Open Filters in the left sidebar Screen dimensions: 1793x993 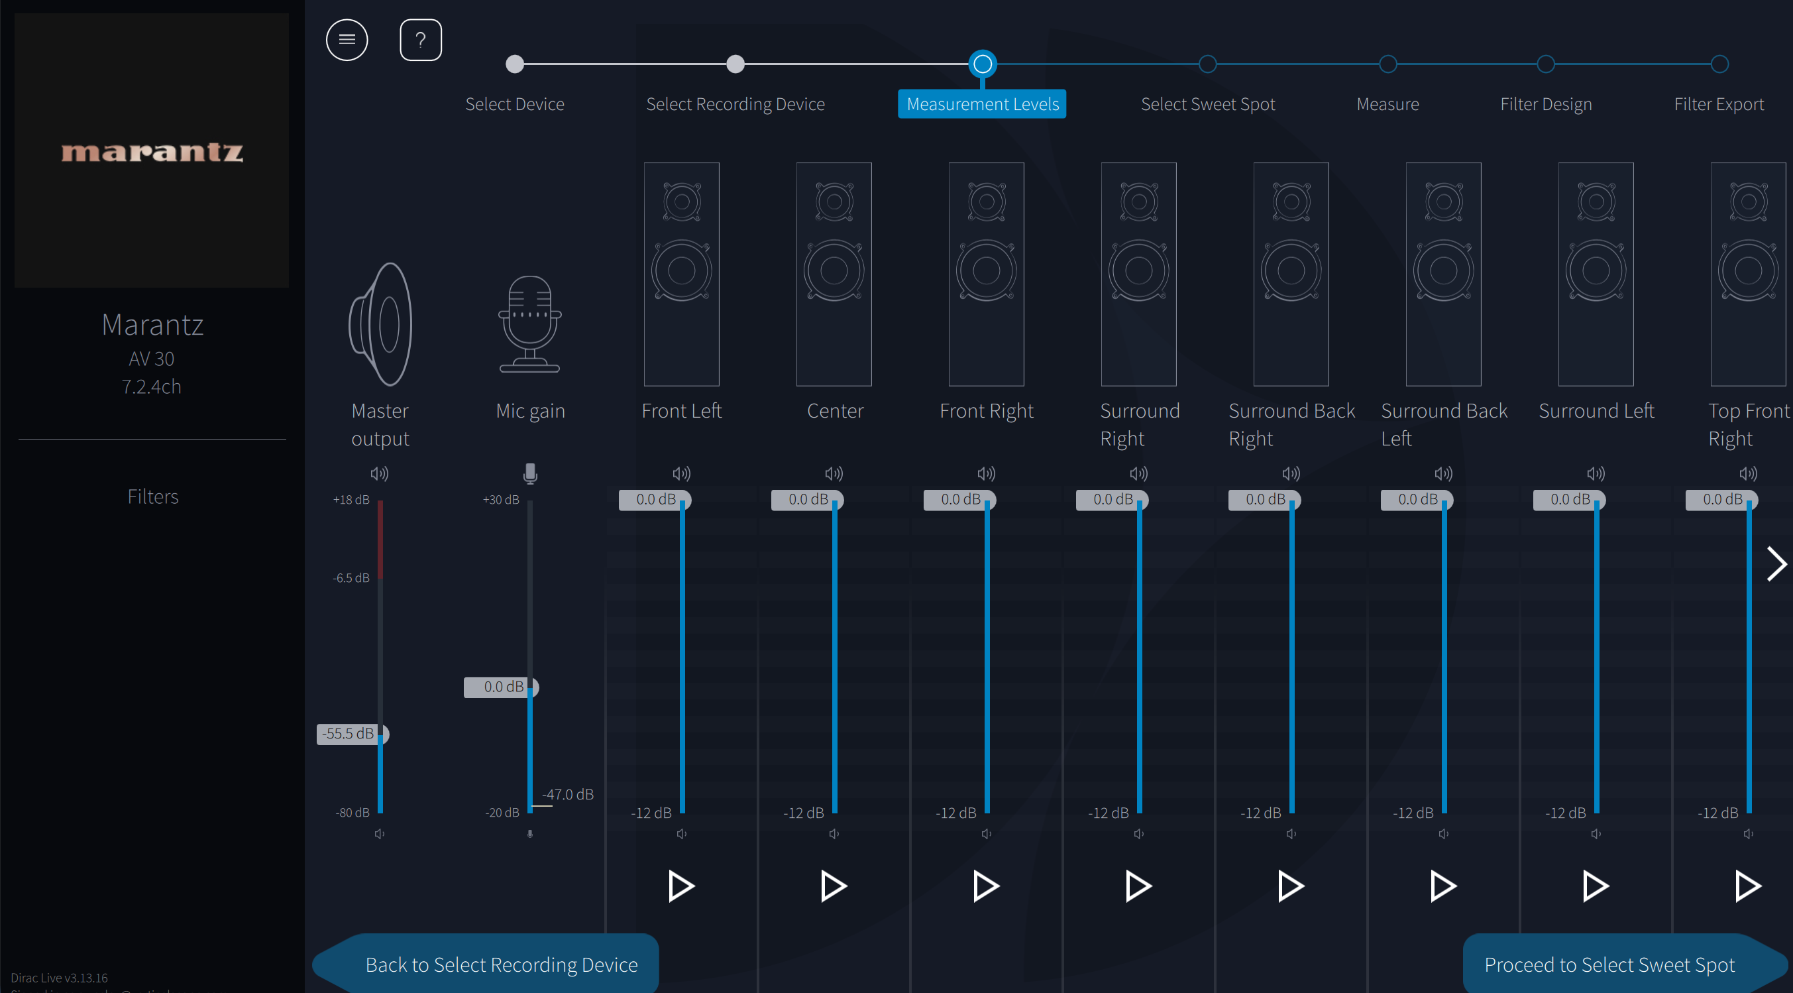pos(152,496)
